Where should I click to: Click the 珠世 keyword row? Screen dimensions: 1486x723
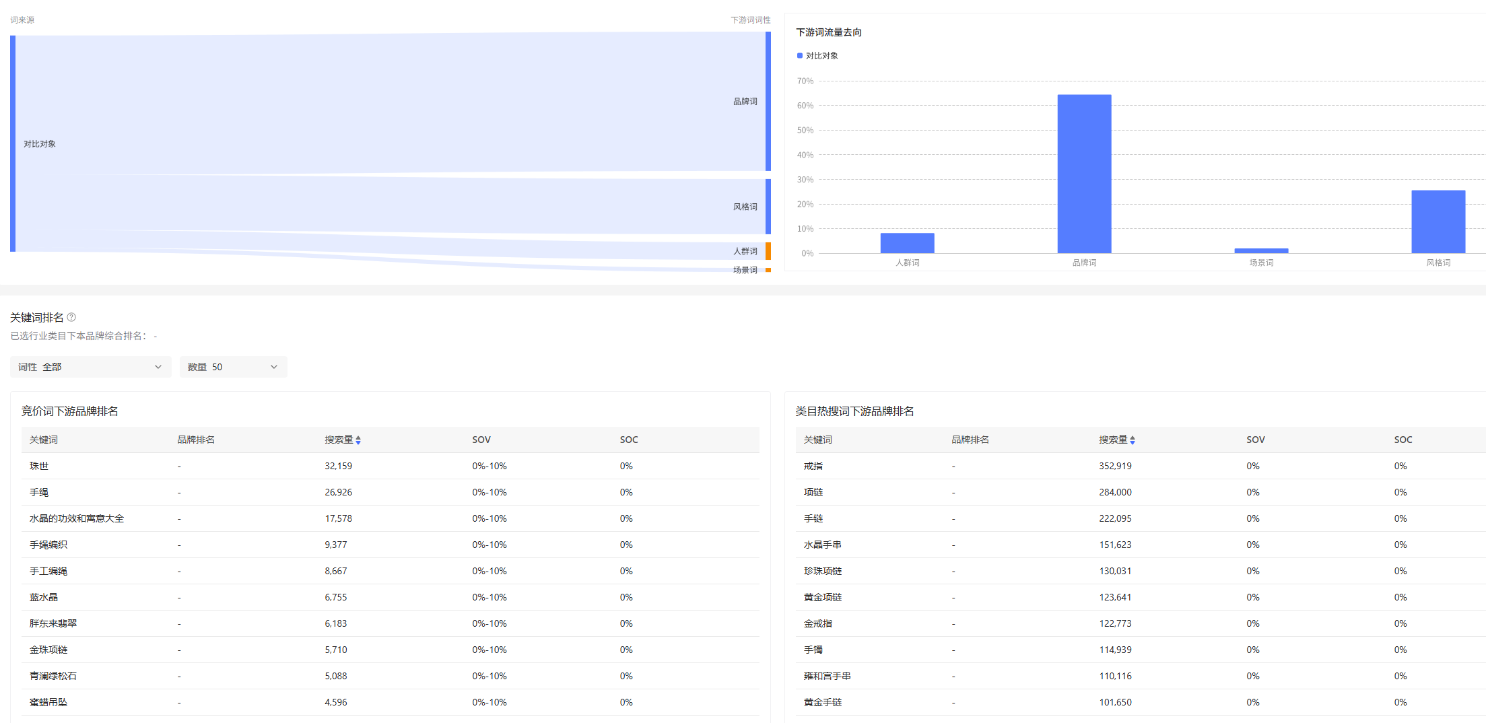pos(39,466)
